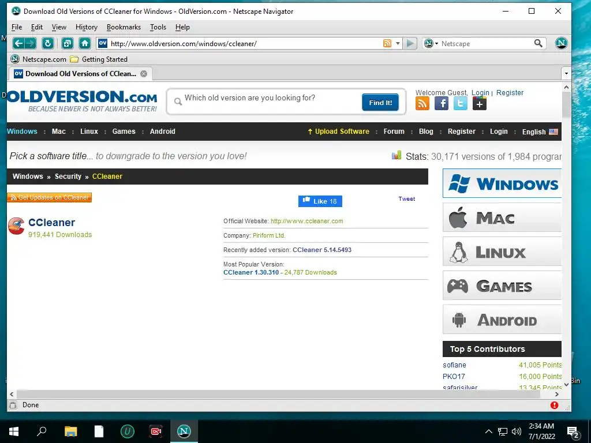Go back with the Netscape back arrow

[18, 43]
